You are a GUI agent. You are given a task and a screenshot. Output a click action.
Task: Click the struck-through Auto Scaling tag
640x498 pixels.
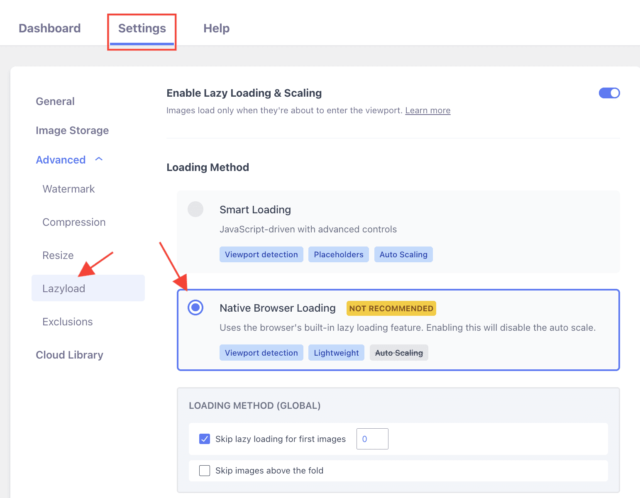(x=399, y=353)
